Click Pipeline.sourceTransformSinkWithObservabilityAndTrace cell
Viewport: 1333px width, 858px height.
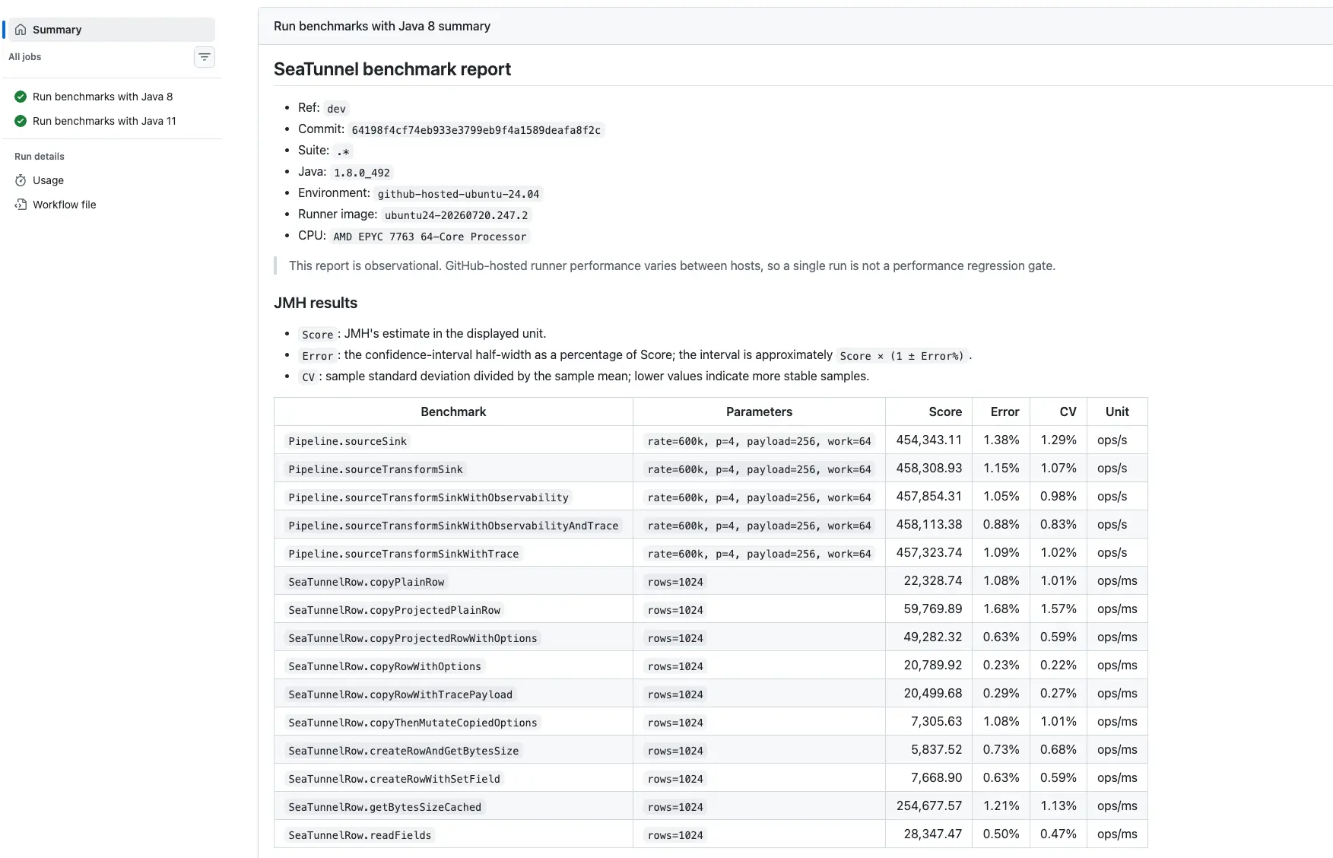tap(453, 526)
